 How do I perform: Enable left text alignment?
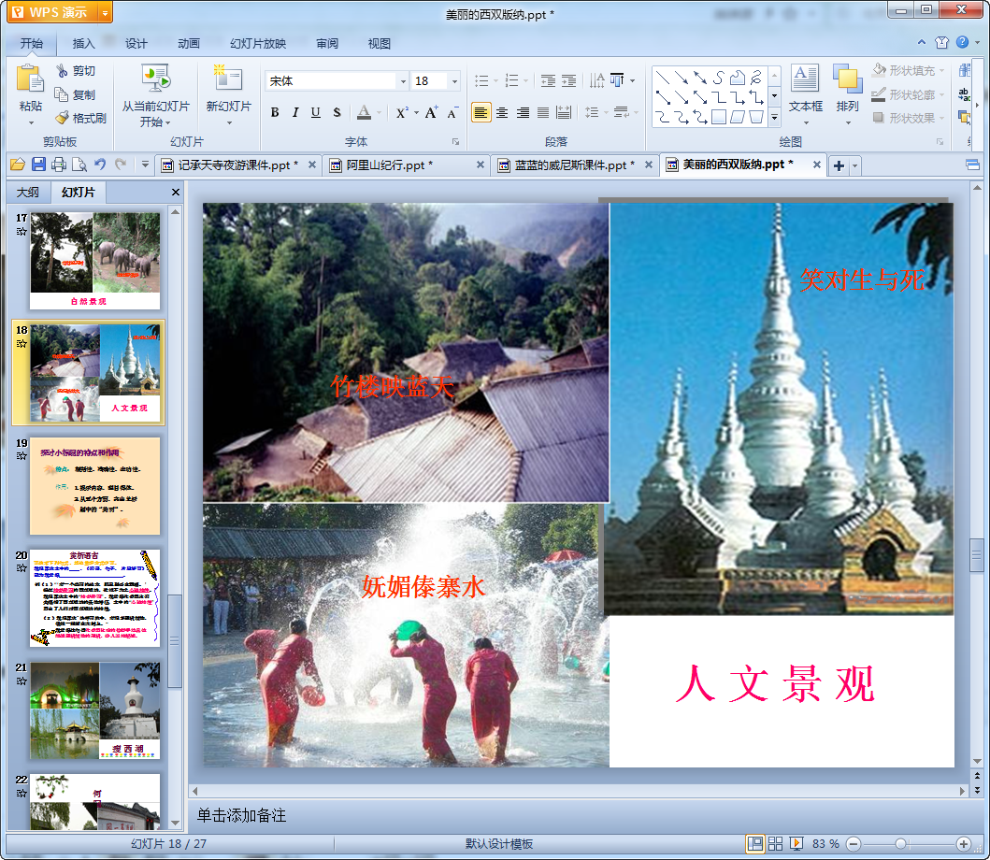pos(481,112)
